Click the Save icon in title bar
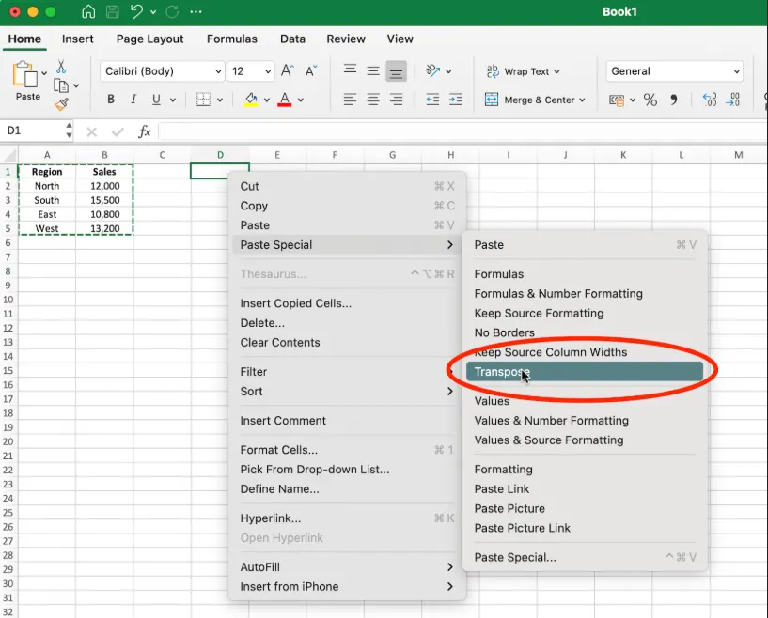 coord(113,12)
